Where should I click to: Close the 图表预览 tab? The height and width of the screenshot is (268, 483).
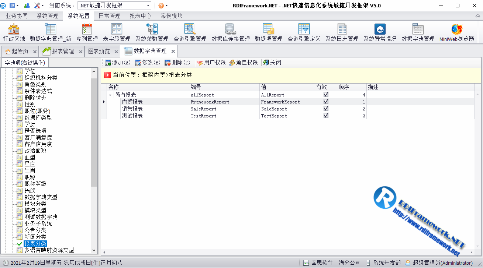click(x=116, y=52)
